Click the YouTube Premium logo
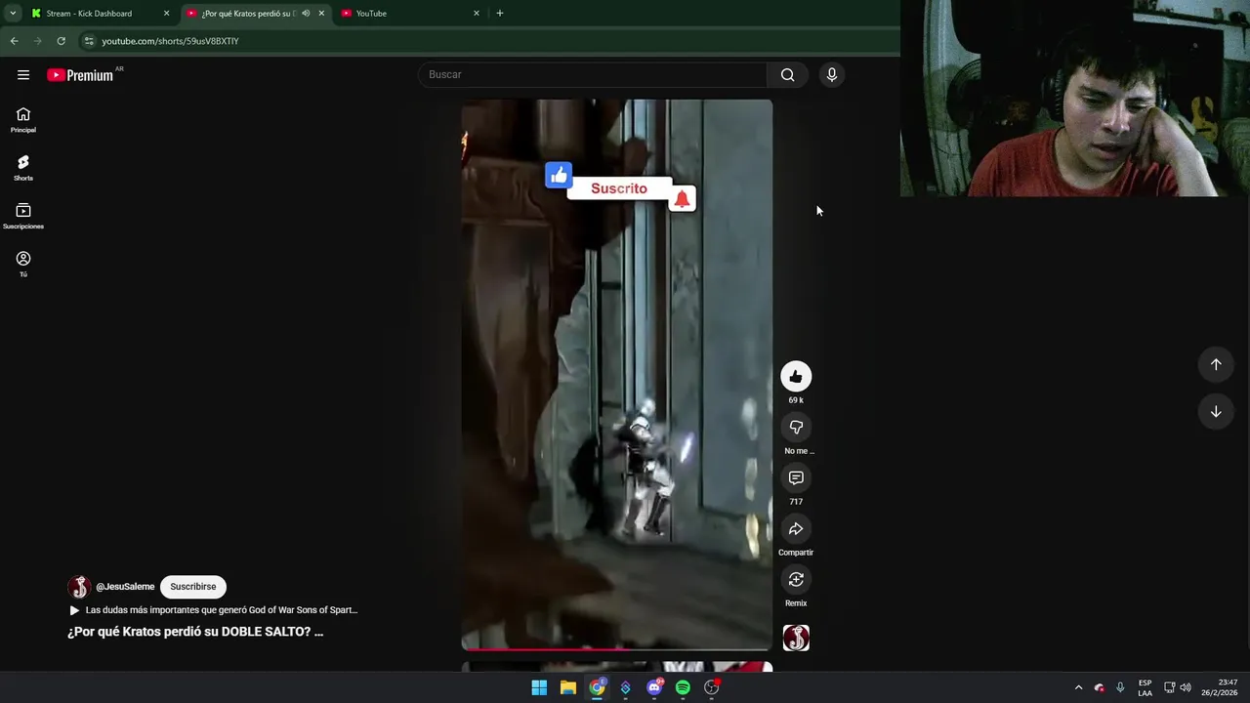Viewport: 1250px width, 703px height. 80,75
